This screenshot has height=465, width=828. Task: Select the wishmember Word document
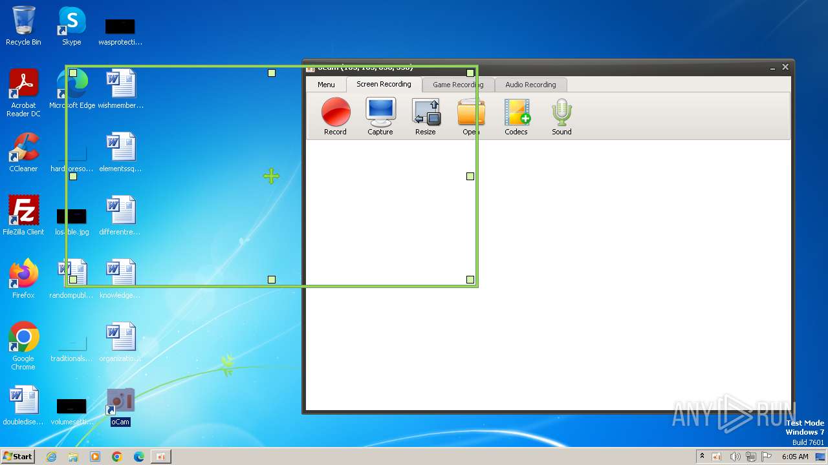(x=120, y=89)
